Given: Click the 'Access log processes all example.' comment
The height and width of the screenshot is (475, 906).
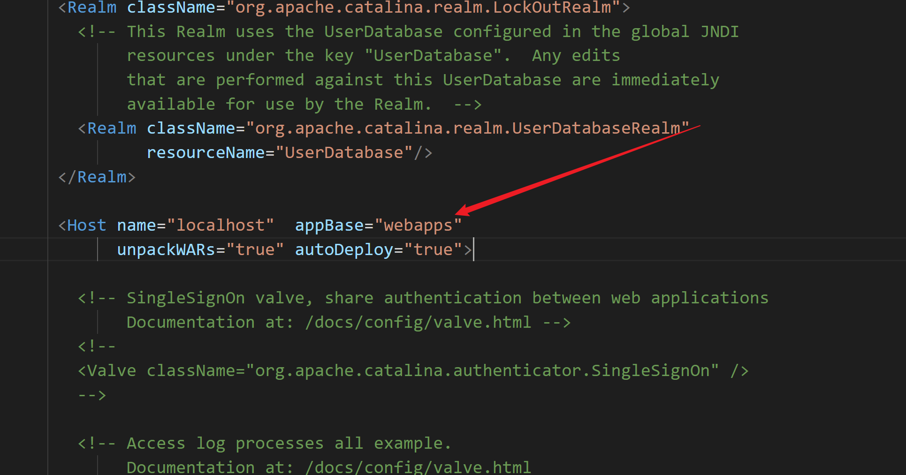Looking at the screenshot, I should click(265, 443).
